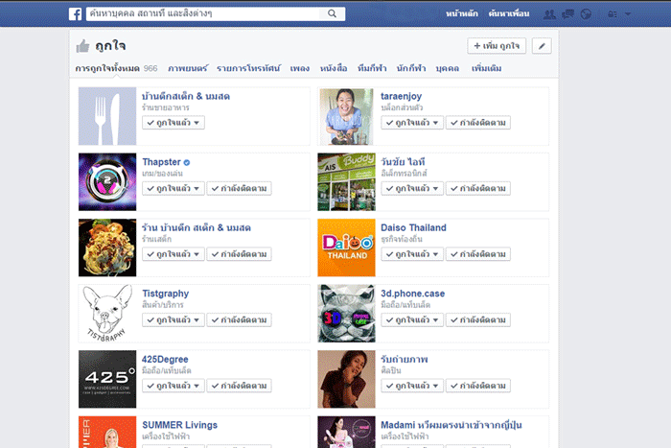Open the 3d.phone.case cat thumbnail
This screenshot has width=671, height=448.
pyautogui.click(x=346, y=314)
